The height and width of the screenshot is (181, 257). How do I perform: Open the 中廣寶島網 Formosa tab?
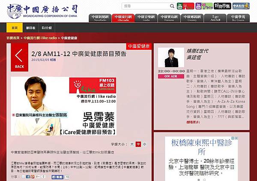point(169,18)
